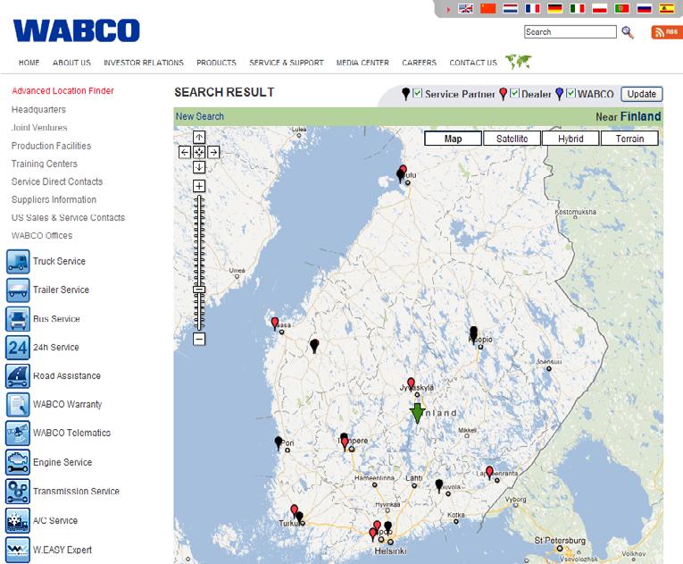The height and width of the screenshot is (564, 683).
Task: Recenter the map with center button
Action: pos(199,152)
